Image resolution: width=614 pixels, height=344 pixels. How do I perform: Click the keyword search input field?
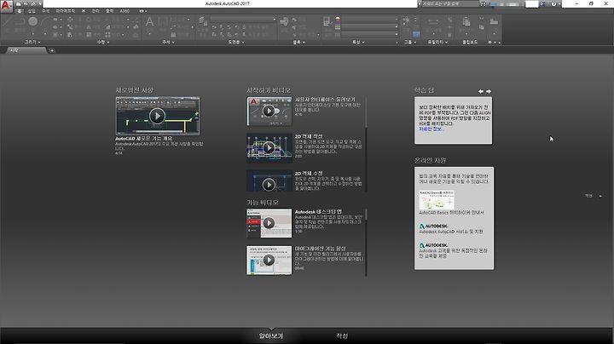point(449,4)
